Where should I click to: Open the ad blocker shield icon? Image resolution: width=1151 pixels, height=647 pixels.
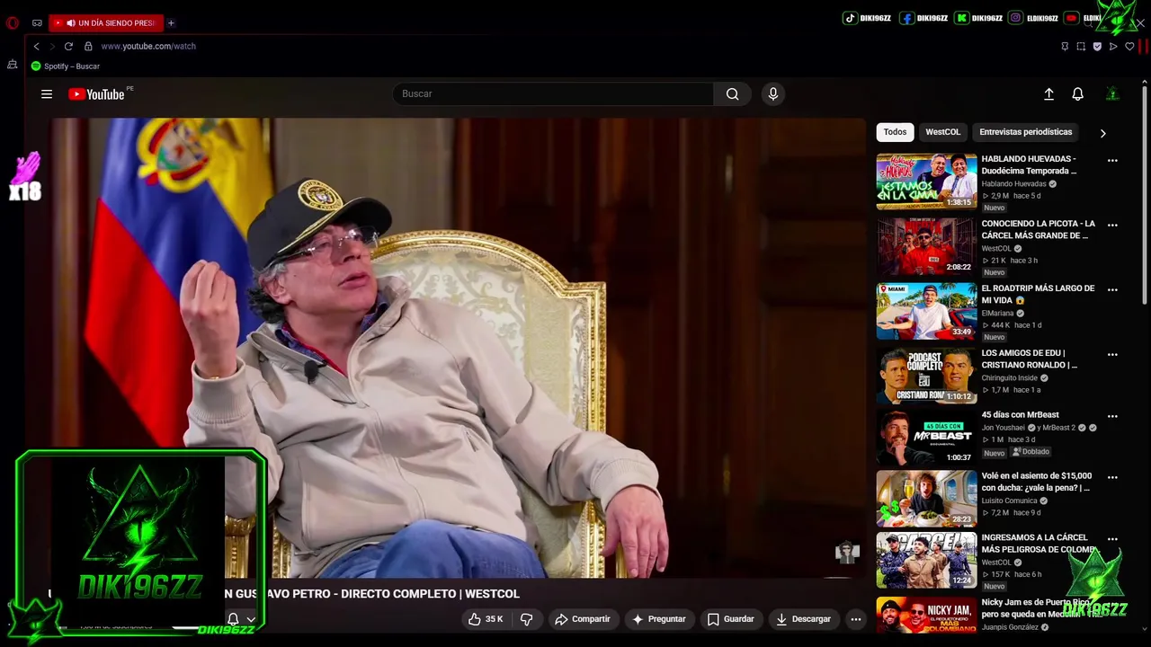pos(1097,46)
